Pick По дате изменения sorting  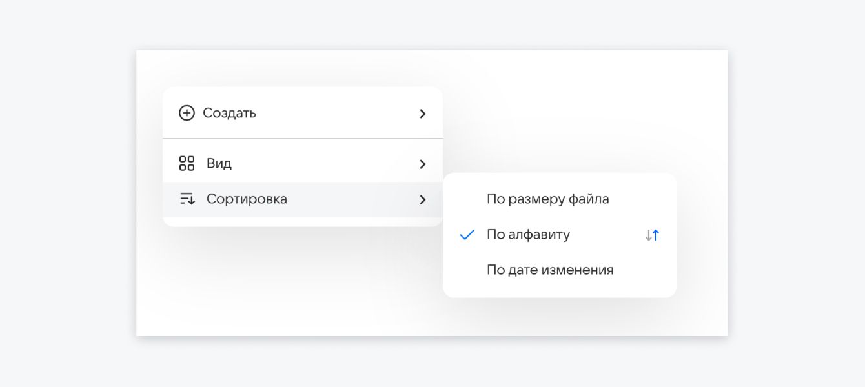[550, 270]
